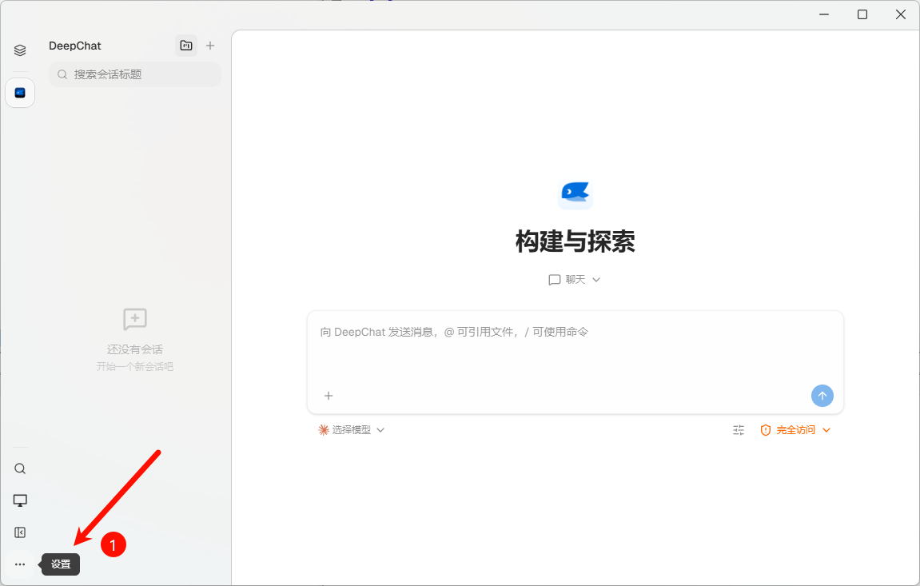
Task: Open settings via three-dots icon
Action: click(x=20, y=564)
